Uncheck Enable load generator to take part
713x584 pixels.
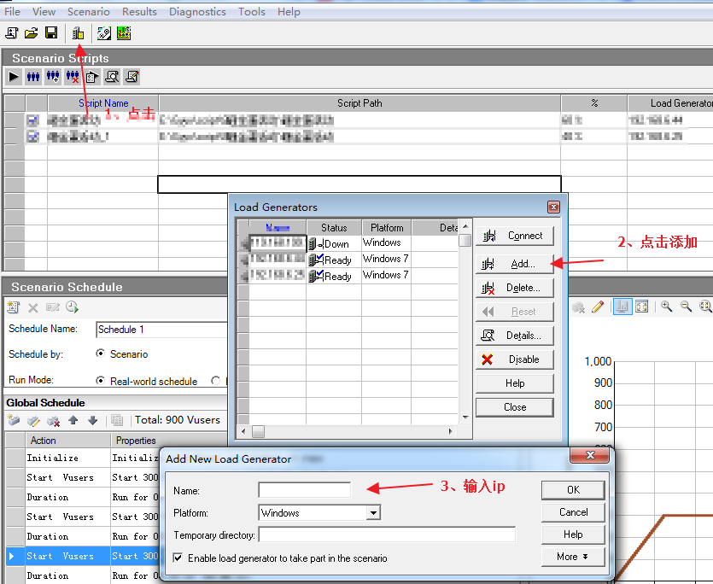[178, 558]
